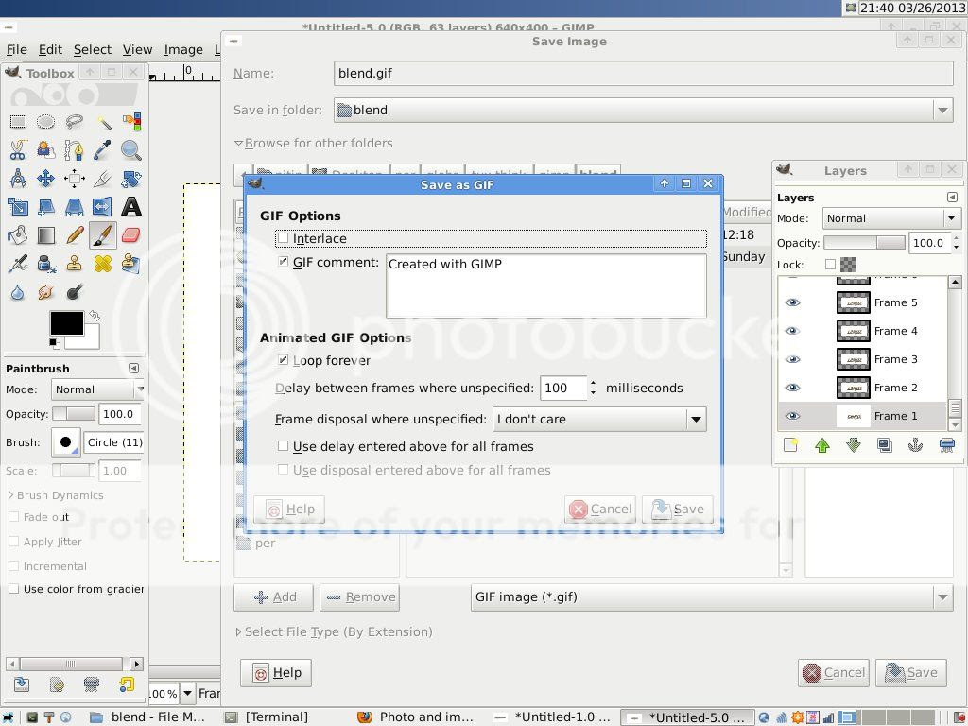The height and width of the screenshot is (726, 968).
Task: Click Help in Save as GIF dialog
Action: tap(289, 510)
